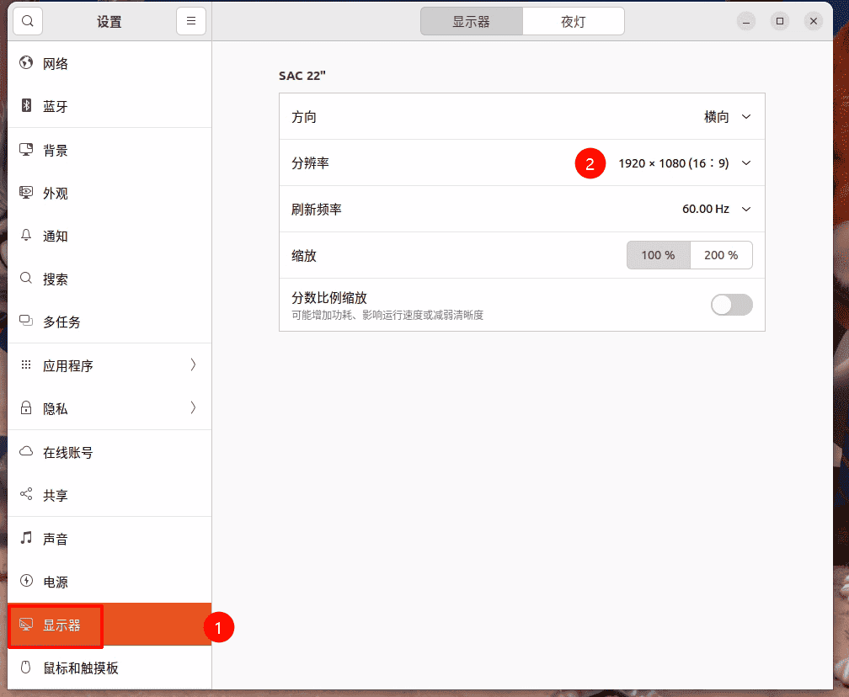849x697 pixels.
Task: Open the 分辨率 dropdown showing 1920 × 1080
Action: coord(522,163)
